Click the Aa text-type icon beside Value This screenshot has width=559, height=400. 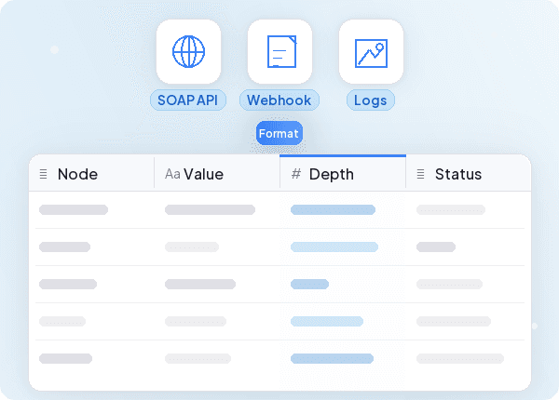pyautogui.click(x=172, y=174)
